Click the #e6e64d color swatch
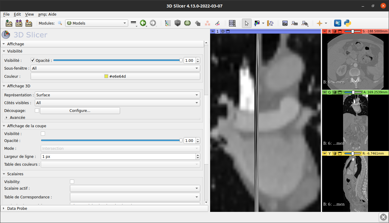The height and width of the screenshot is (223, 389). point(115,76)
